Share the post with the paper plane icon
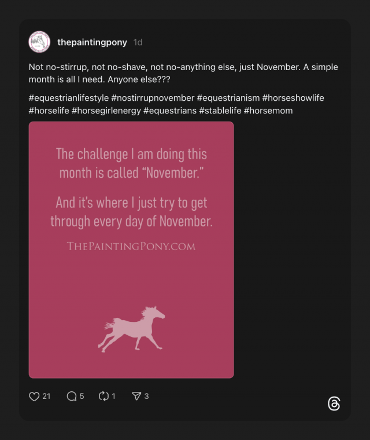 (x=136, y=397)
